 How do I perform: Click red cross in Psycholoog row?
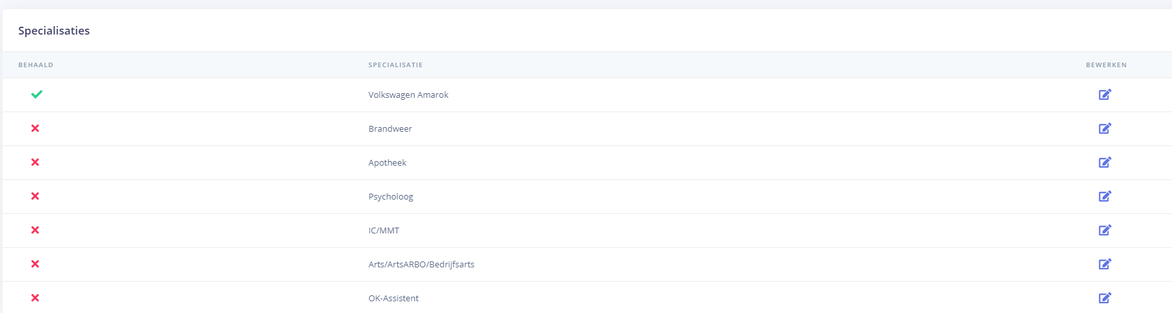pos(35,196)
